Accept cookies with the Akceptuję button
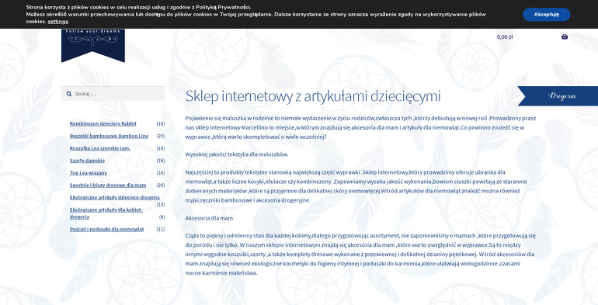 coord(546,15)
